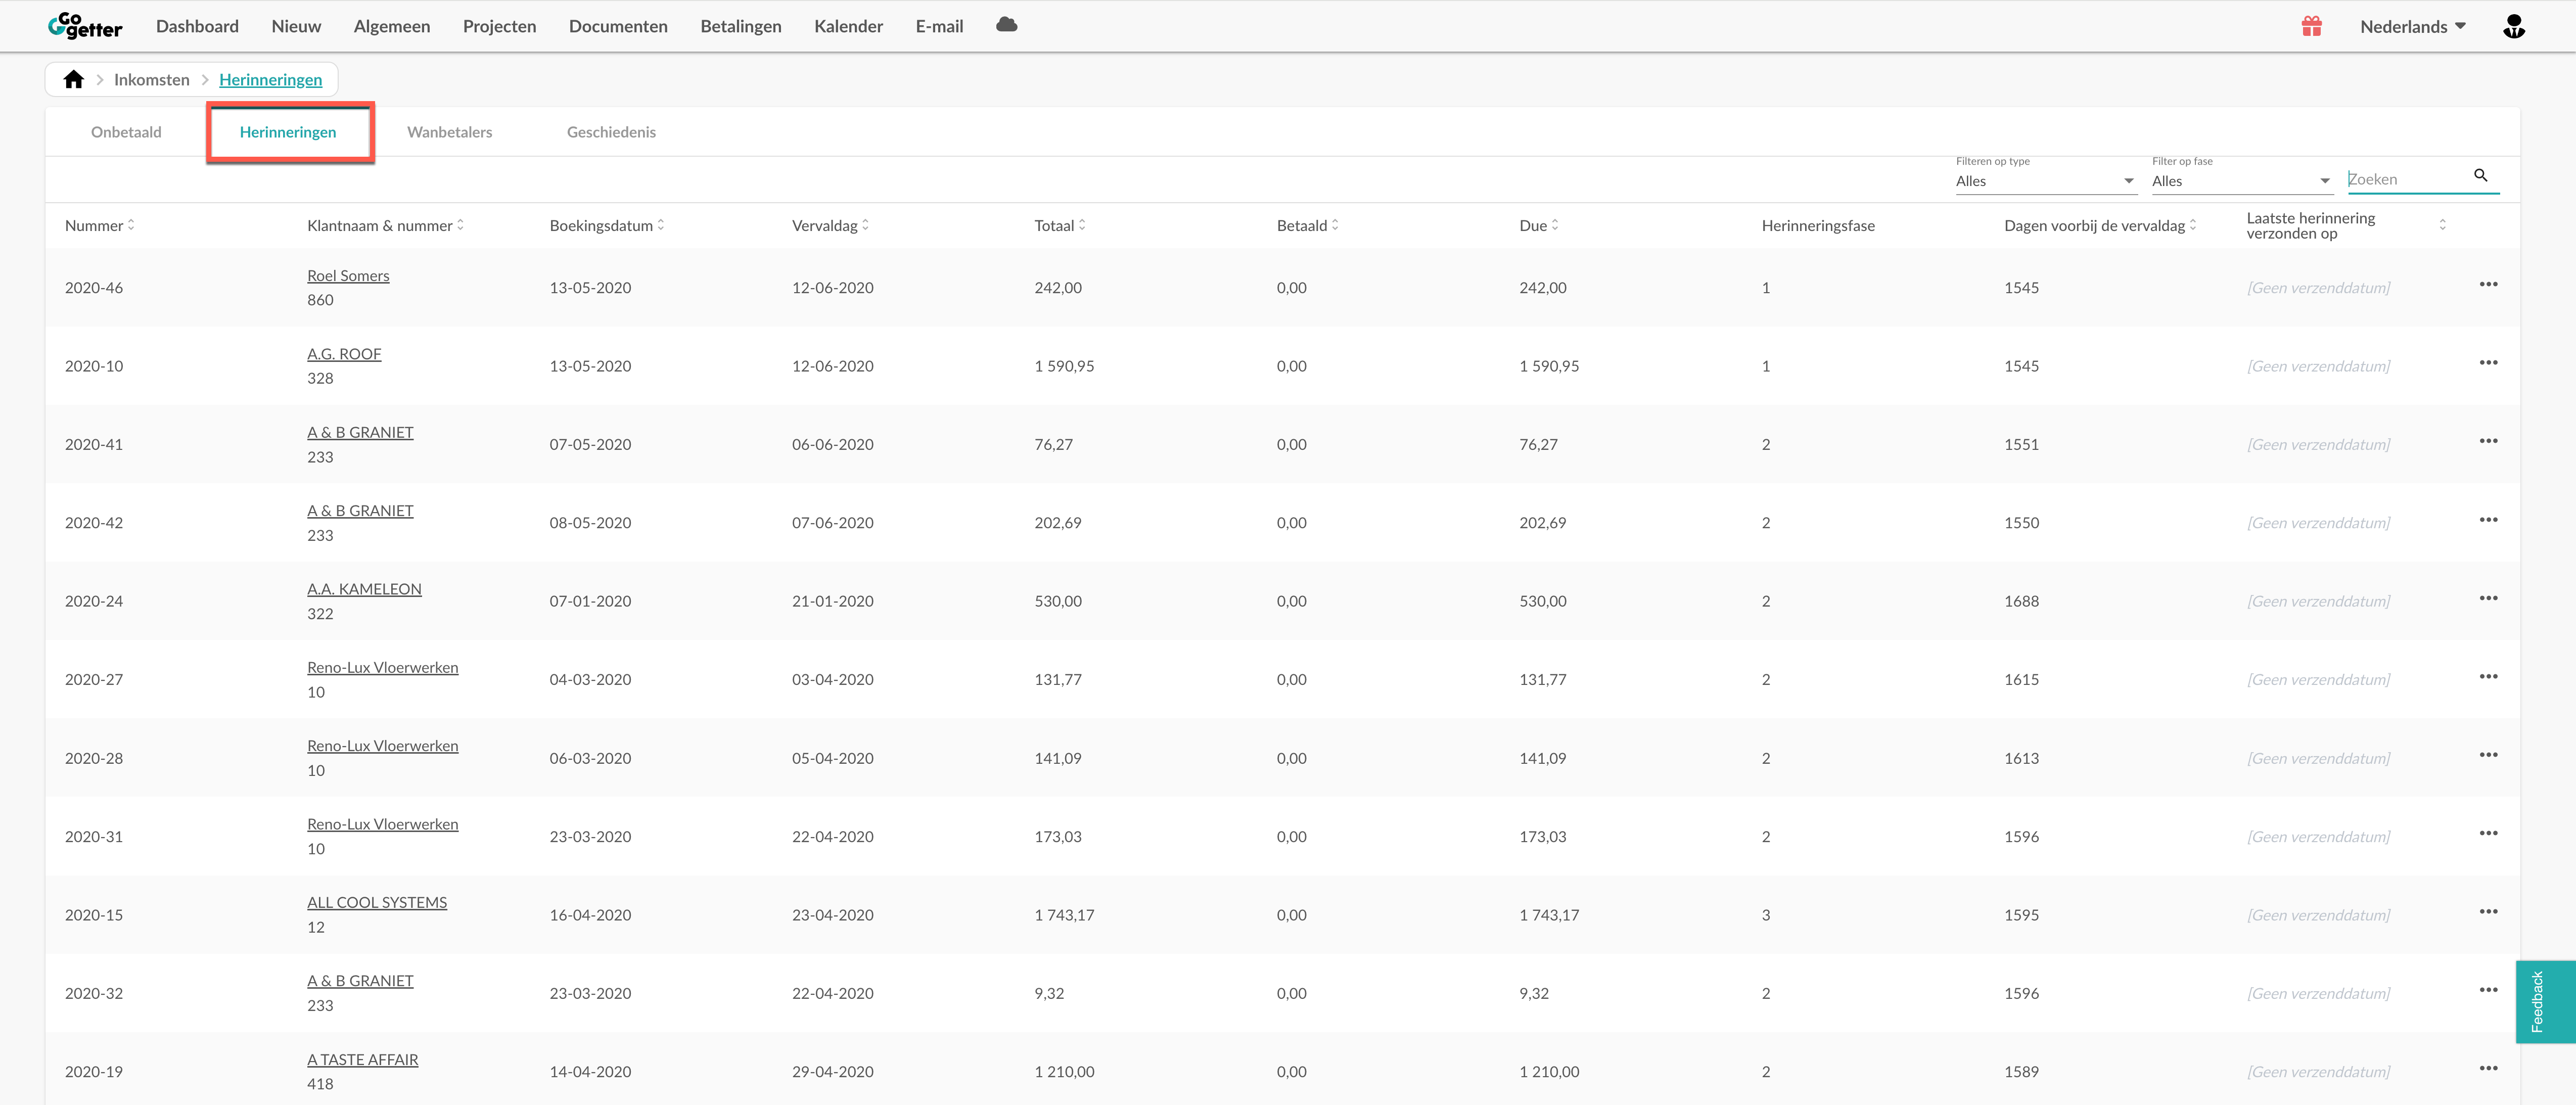Sort by Klantnaam & nummer column
This screenshot has height=1105, width=2576.
(x=460, y=225)
